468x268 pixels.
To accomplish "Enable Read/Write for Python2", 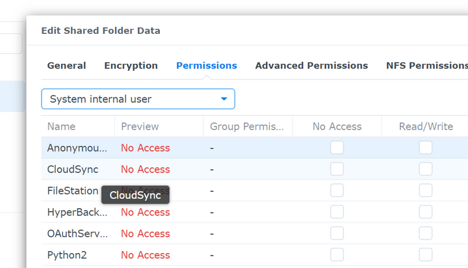I will [x=426, y=255].
